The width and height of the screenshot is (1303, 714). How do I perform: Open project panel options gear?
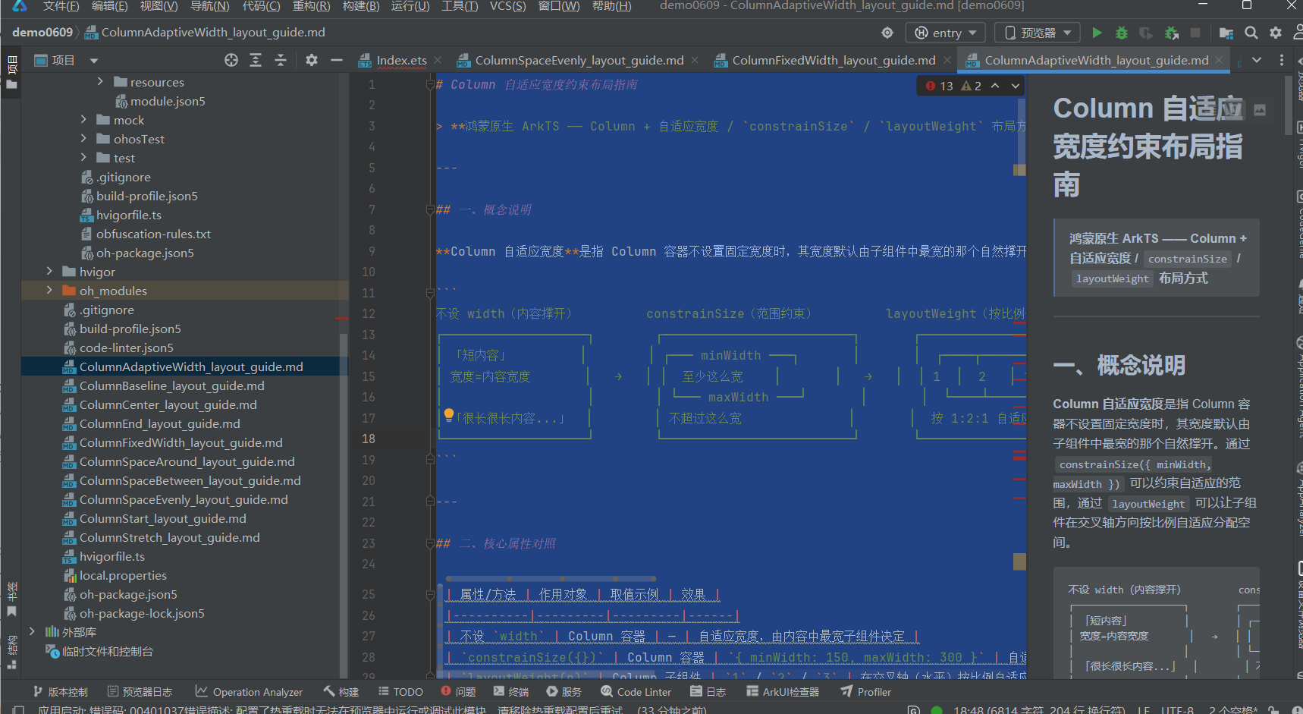click(x=312, y=60)
